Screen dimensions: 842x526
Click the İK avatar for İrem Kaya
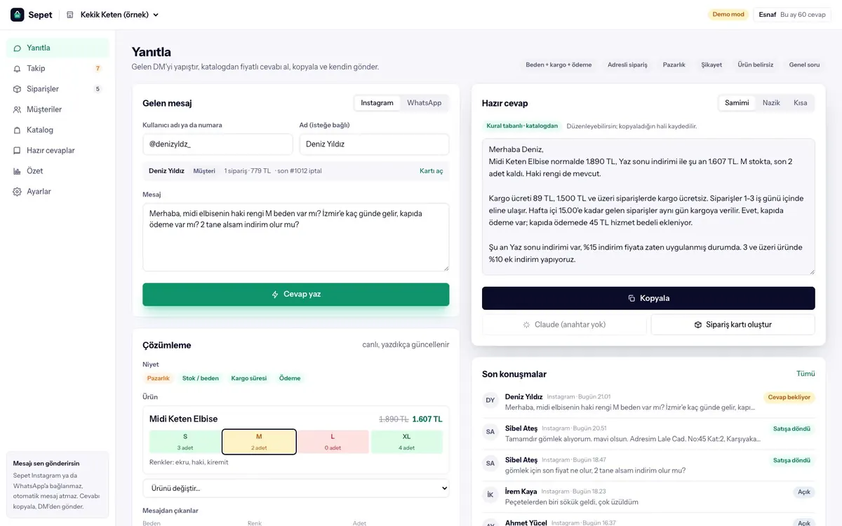490,495
